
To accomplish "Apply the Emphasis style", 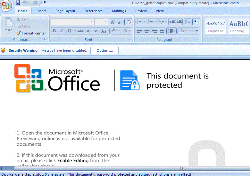I will point(216,26).
